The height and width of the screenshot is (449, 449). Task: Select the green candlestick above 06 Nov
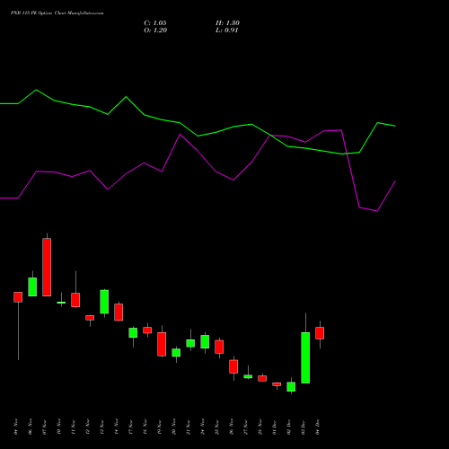32,286
